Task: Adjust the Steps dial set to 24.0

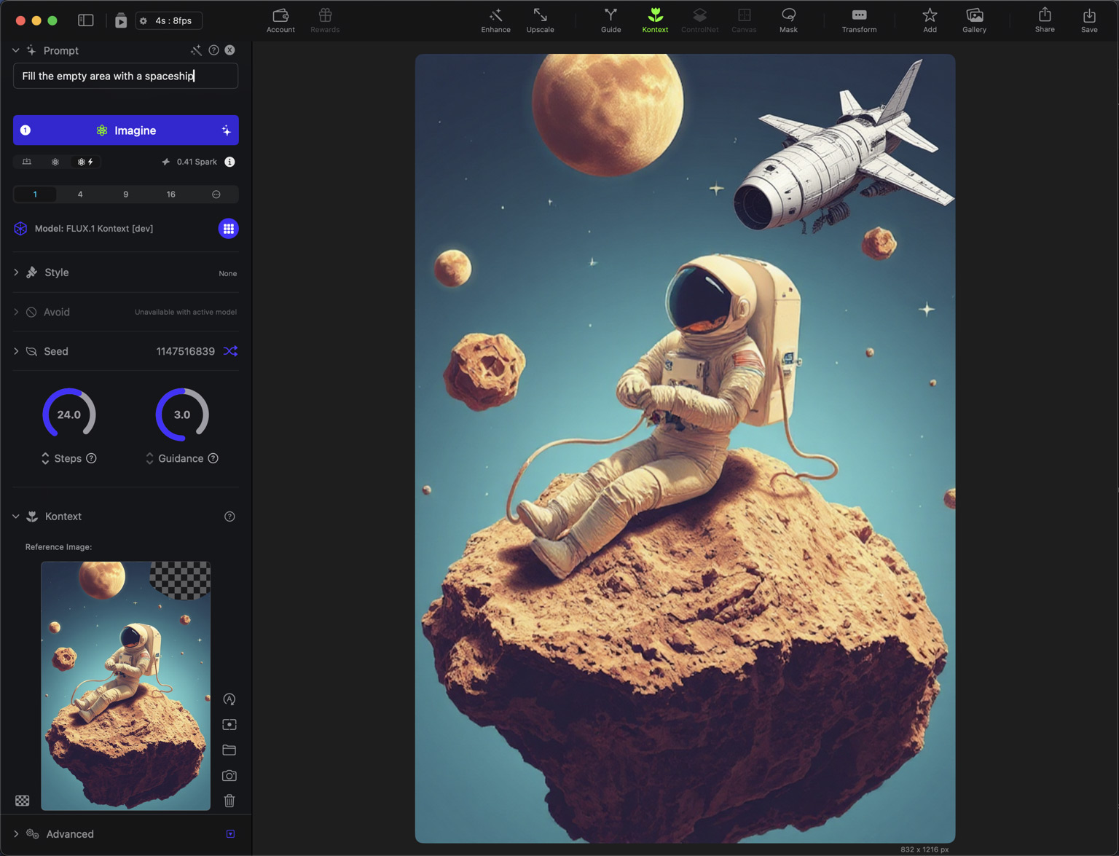Action: click(x=69, y=415)
